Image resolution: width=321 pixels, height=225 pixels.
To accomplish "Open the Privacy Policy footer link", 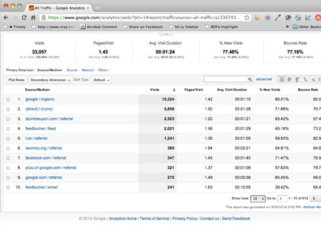I will click(x=185, y=218).
